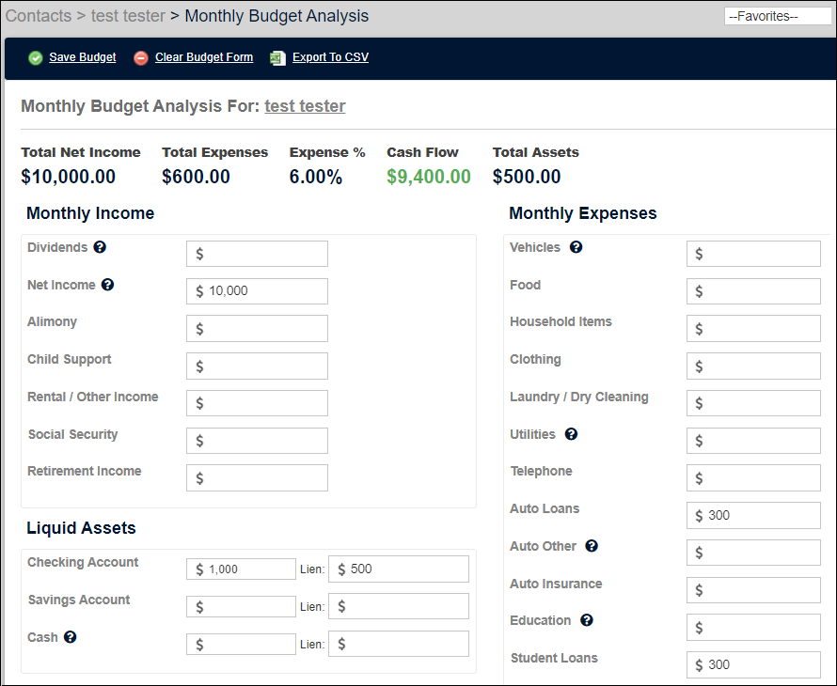The image size is (837, 686).
Task: Click the Laundry / Dry Cleaning input field
Action: [753, 403]
